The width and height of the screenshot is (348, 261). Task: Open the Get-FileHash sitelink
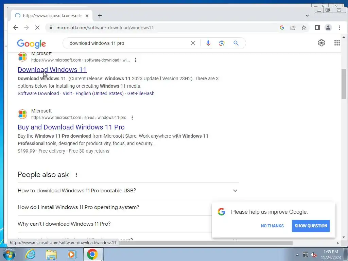[x=141, y=93]
